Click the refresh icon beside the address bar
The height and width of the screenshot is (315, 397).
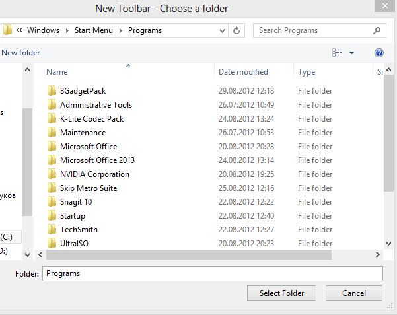(238, 30)
